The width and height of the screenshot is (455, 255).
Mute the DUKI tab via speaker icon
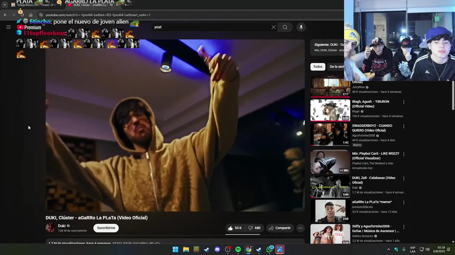point(111,5)
